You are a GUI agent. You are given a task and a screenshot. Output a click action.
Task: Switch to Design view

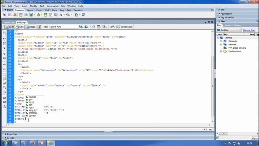pos(31,27)
